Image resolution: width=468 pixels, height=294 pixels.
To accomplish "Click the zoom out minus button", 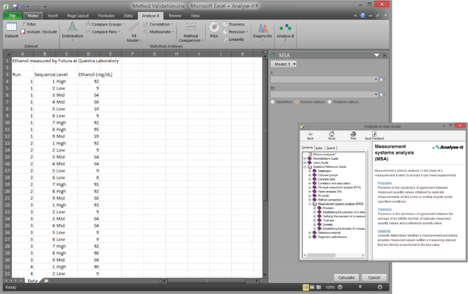I will click(340, 287).
